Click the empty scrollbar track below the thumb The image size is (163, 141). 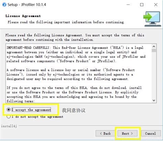[x=154, y=75]
